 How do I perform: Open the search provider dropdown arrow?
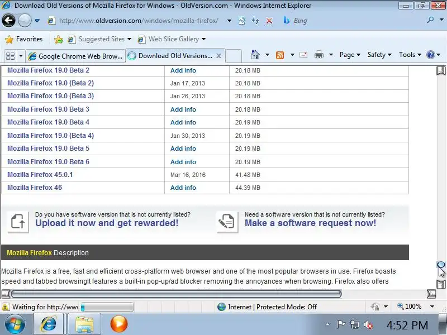441,20
